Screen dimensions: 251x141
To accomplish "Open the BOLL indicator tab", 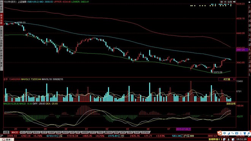I will (37, 132).
